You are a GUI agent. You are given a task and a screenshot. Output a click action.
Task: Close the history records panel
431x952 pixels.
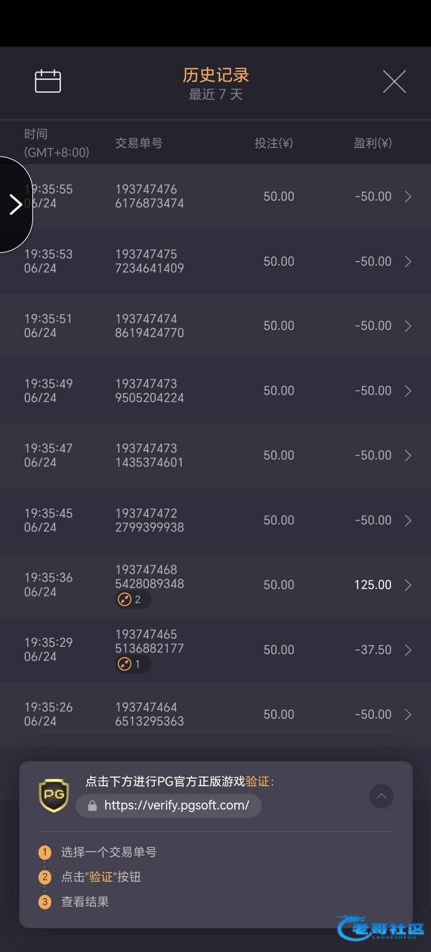click(x=394, y=82)
